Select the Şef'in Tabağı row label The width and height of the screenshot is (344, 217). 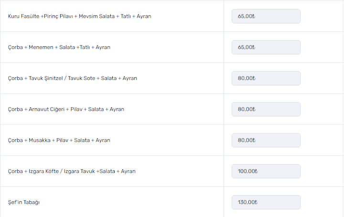pos(24,202)
